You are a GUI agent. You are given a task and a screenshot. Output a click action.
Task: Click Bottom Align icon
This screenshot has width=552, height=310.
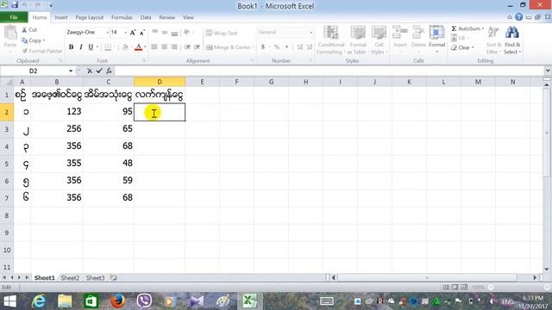coord(174,33)
